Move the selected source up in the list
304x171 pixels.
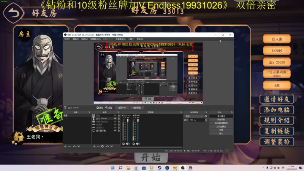tap(108, 146)
